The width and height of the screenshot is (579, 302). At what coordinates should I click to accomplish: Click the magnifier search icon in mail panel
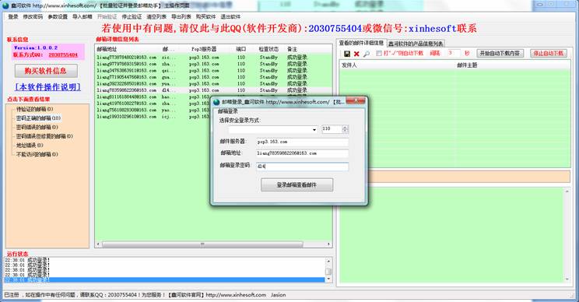(366, 54)
